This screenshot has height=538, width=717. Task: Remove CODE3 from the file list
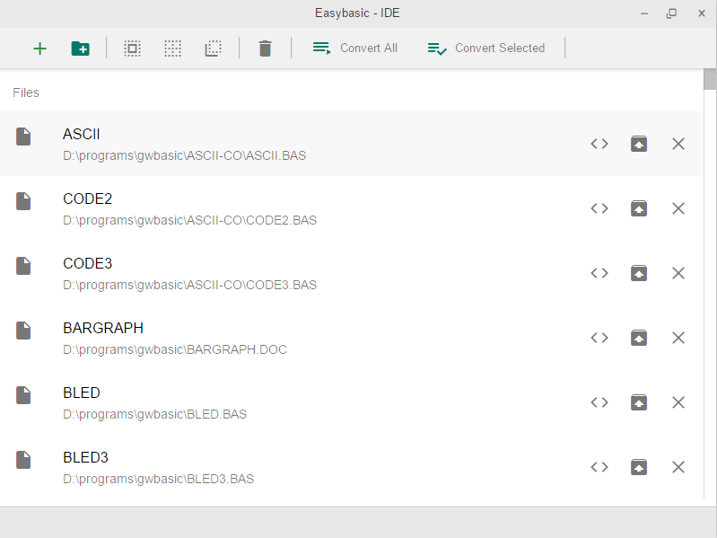click(x=678, y=273)
